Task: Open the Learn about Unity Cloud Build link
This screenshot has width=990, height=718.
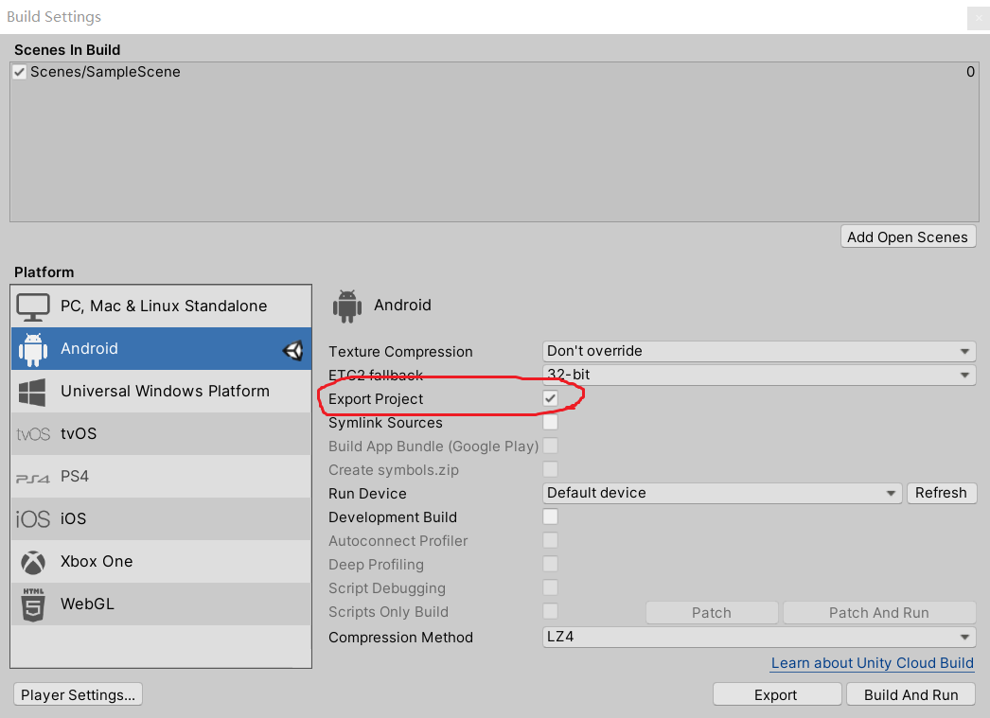Action: 872,663
